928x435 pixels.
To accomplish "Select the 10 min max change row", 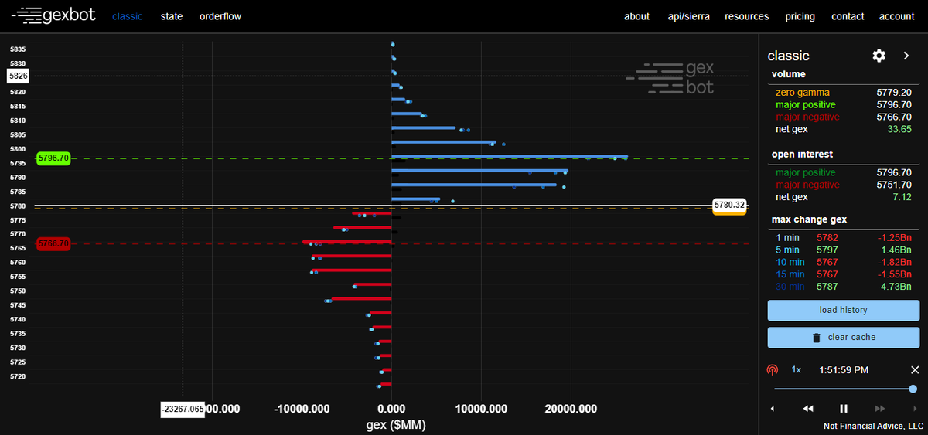I will coord(843,262).
